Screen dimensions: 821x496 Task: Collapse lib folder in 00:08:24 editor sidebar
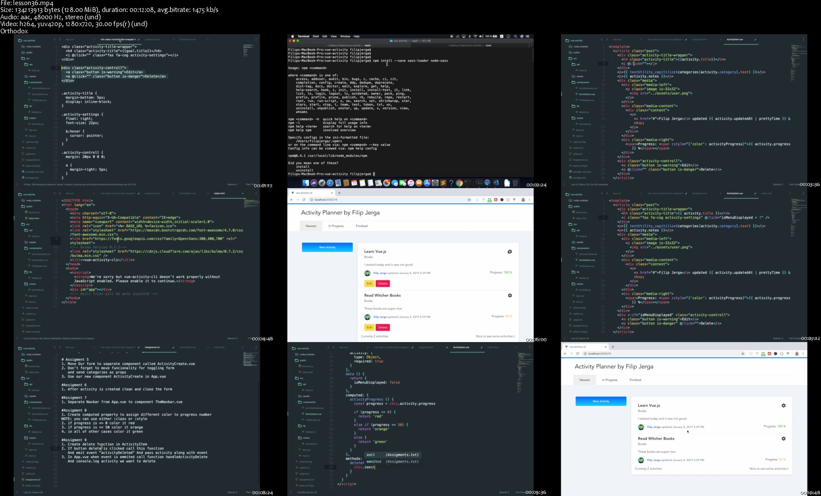[28, 426]
